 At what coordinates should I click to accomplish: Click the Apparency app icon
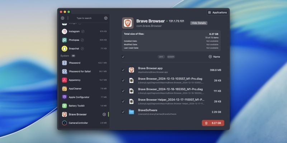tap(65, 80)
